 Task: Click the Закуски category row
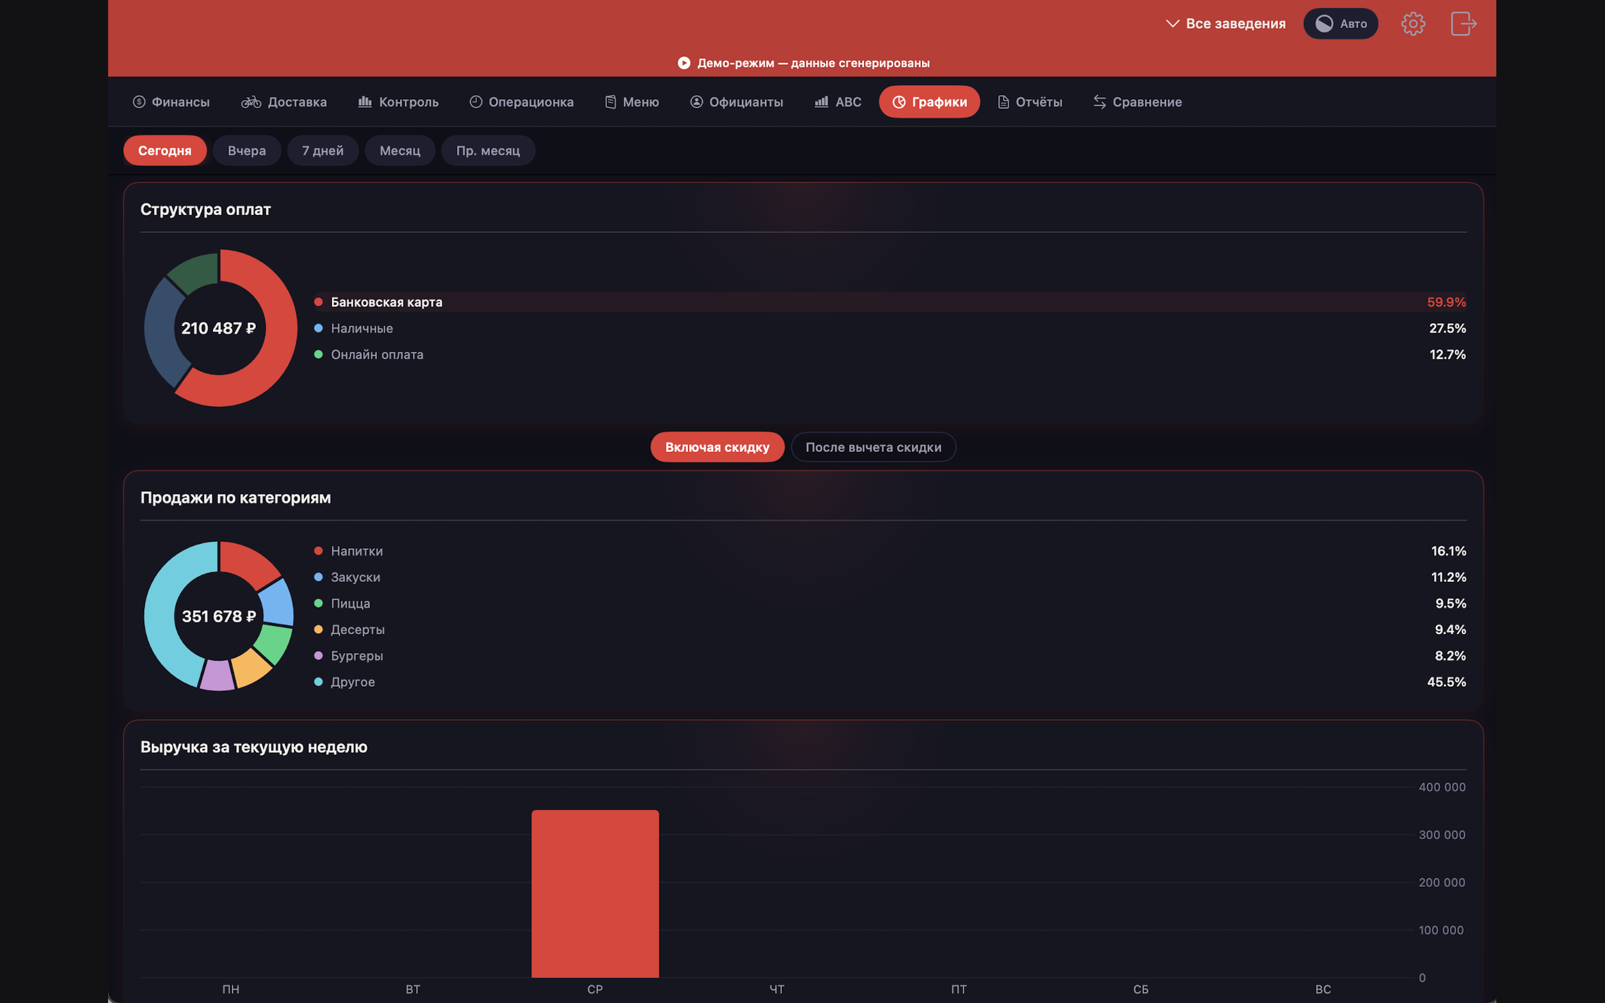tap(889, 577)
